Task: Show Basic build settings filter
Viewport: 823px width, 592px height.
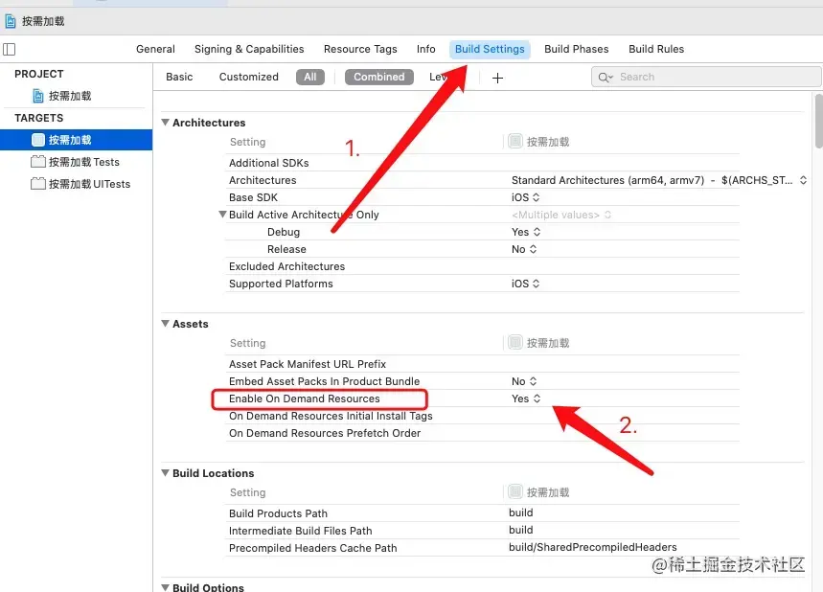Action: point(179,77)
